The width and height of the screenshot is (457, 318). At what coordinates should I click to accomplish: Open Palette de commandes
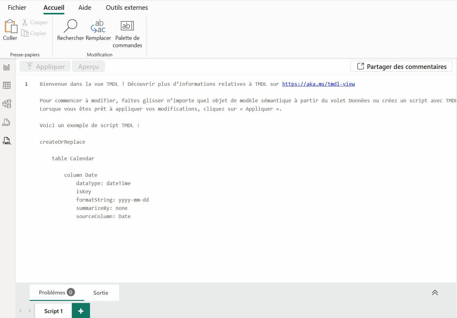127,34
